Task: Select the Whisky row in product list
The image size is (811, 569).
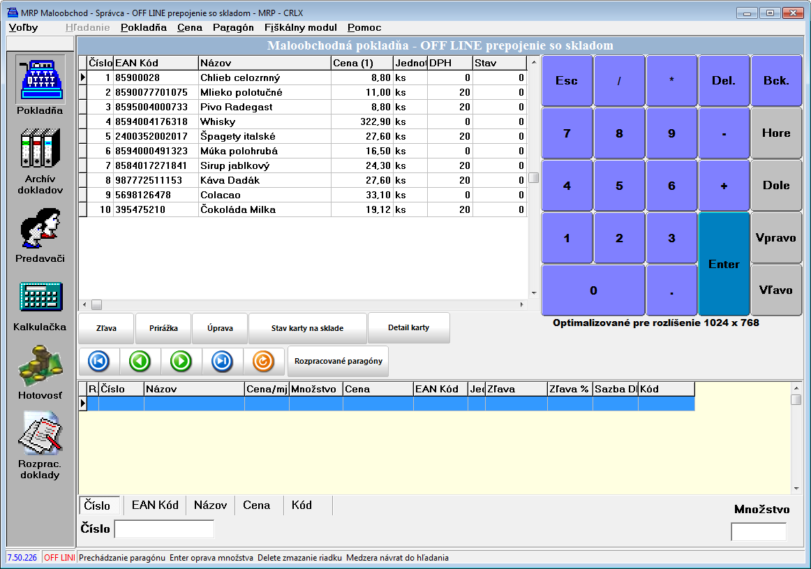Action: tap(265, 121)
